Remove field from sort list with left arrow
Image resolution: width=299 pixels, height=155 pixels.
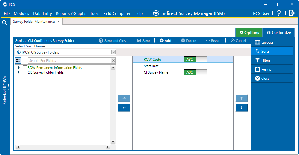coord(124,108)
